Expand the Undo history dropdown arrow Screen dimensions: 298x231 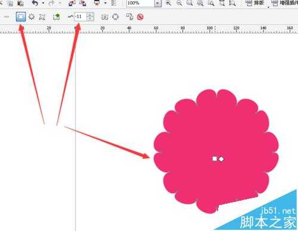click(43, 3)
